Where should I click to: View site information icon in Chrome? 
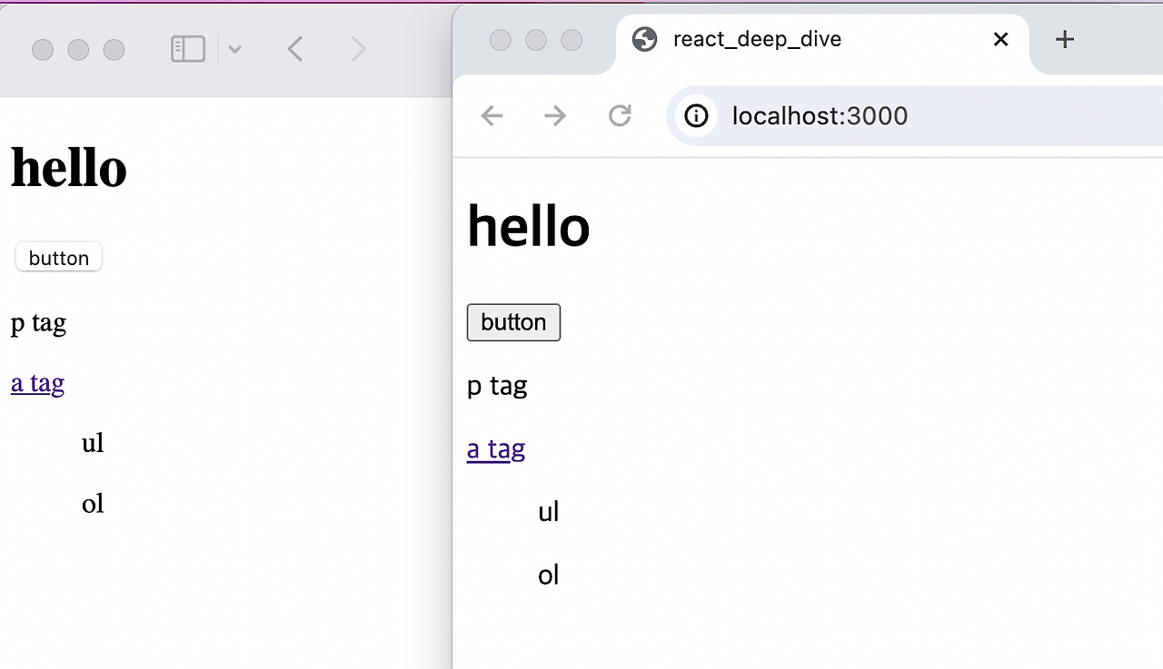coord(697,115)
